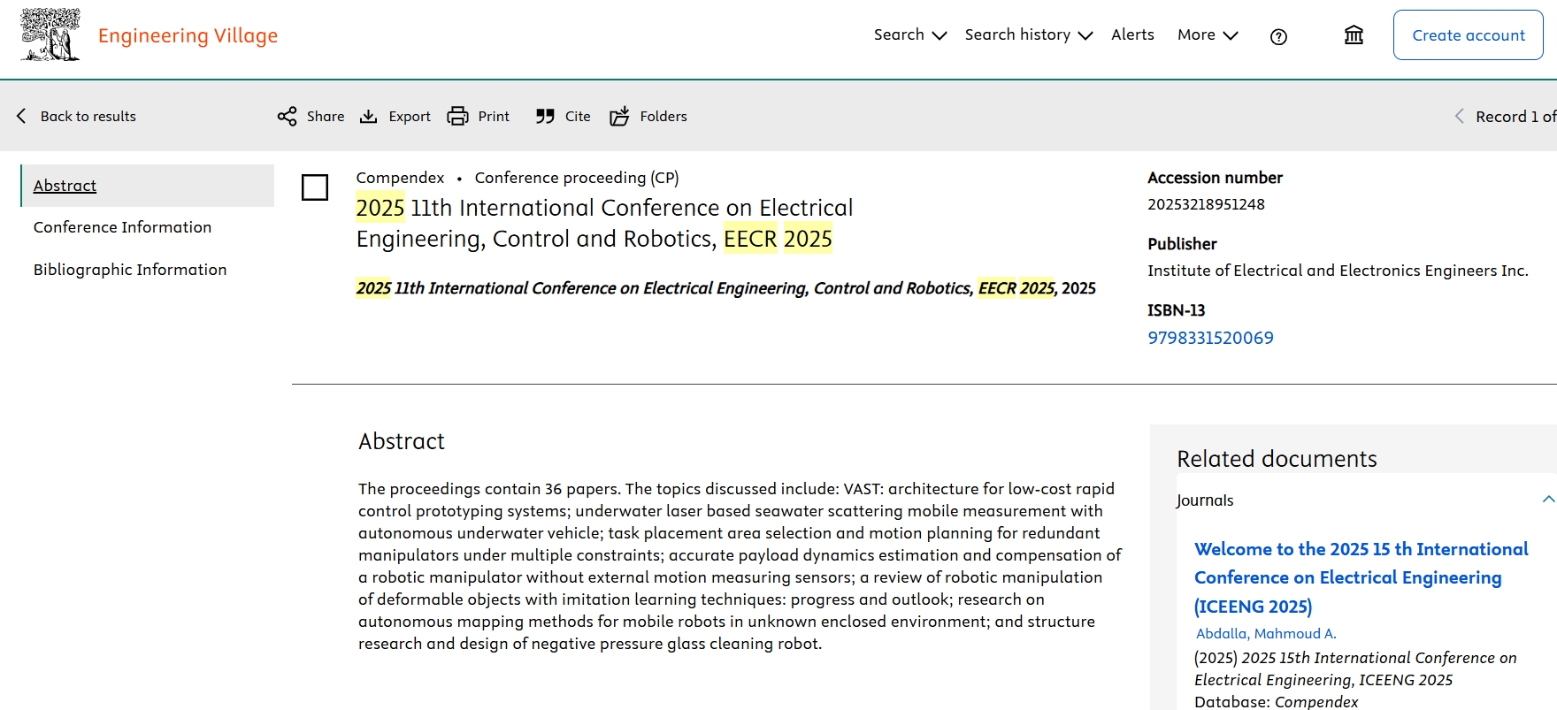Click the Cite quotation mark icon

tap(545, 116)
